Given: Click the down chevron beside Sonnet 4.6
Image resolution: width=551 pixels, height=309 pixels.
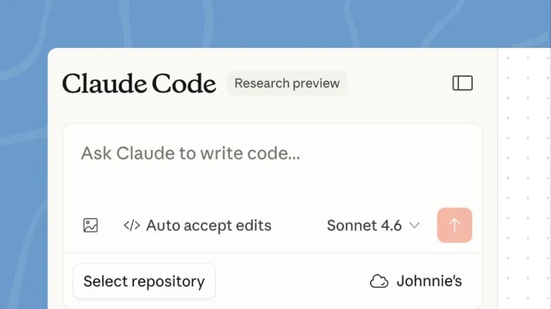Looking at the screenshot, I should tap(414, 225).
